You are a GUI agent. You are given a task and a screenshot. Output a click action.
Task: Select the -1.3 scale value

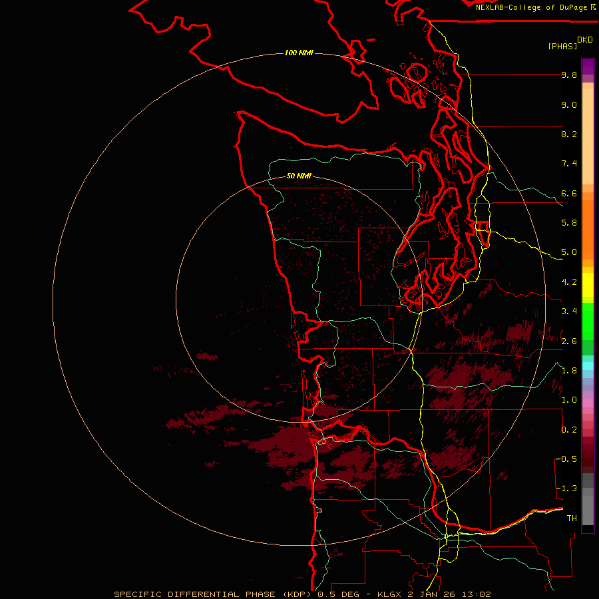pyautogui.click(x=567, y=489)
